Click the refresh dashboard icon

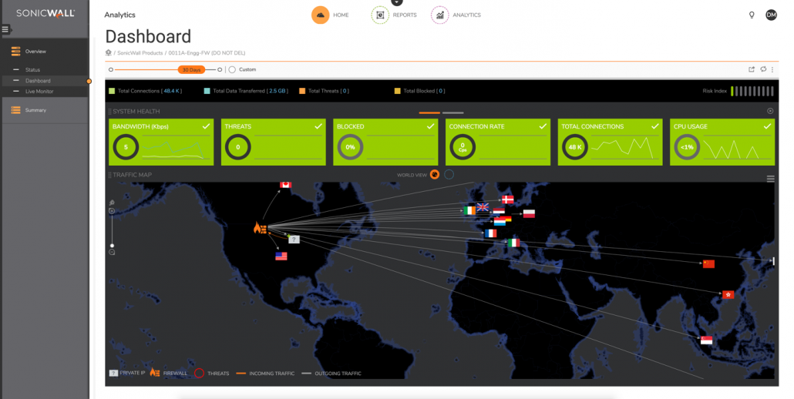763,69
